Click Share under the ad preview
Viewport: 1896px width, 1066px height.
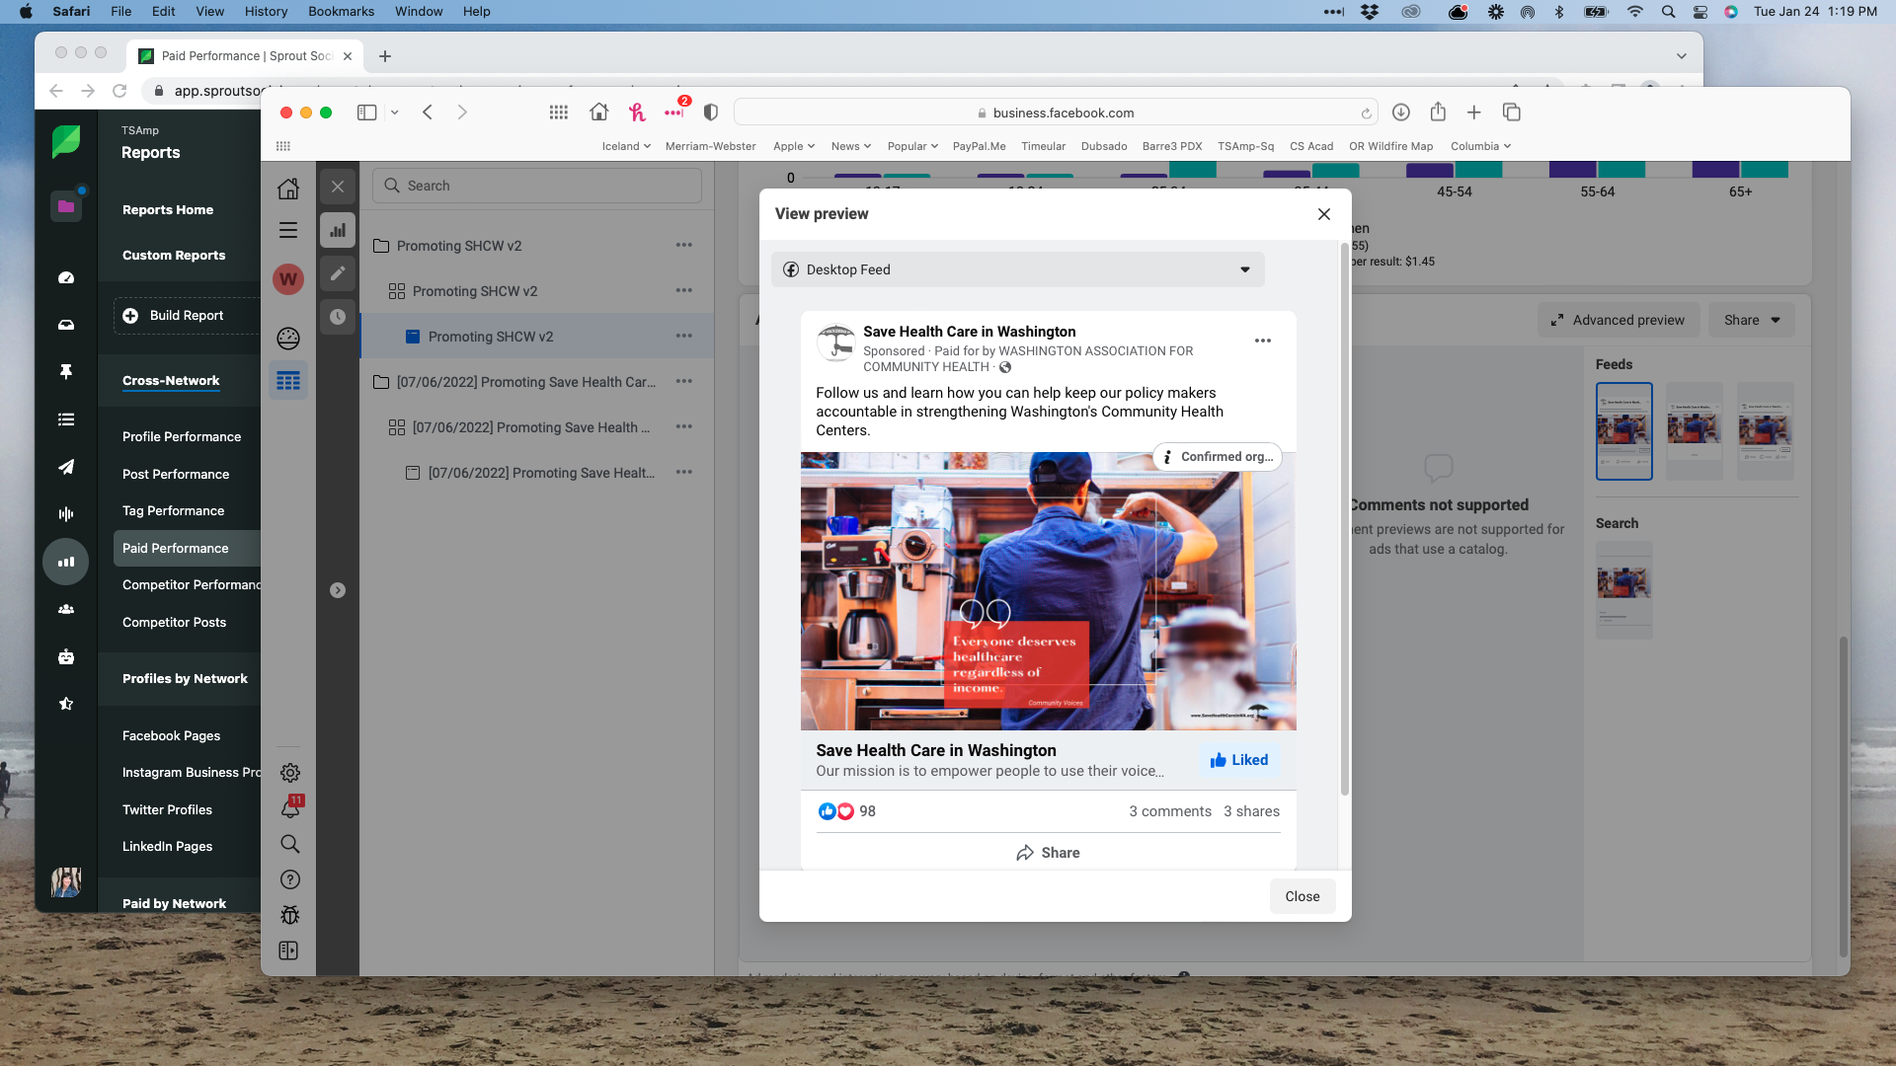point(1049,853)
